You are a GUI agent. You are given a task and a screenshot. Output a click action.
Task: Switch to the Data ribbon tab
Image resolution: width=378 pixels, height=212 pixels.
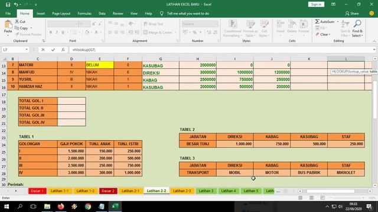click(x=102, y=14)
